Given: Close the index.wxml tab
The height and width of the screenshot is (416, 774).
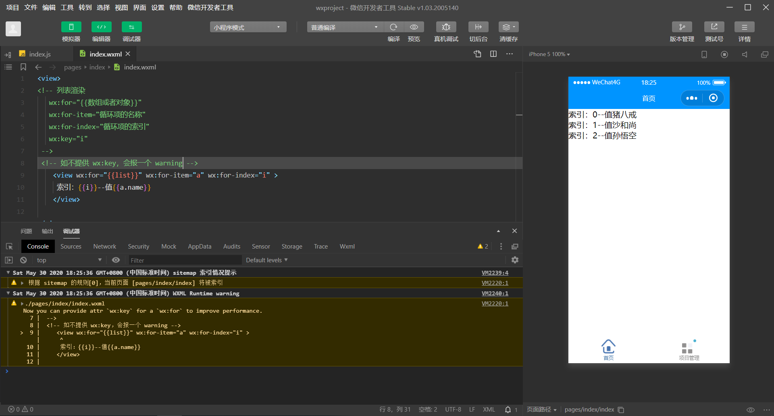Looking at the screenshot, I should click(x=128, y=54).
